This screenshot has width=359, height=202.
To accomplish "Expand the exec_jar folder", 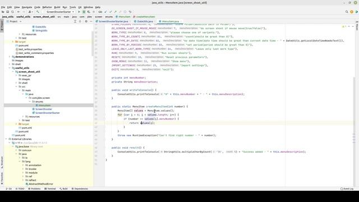I will (16, 75).
